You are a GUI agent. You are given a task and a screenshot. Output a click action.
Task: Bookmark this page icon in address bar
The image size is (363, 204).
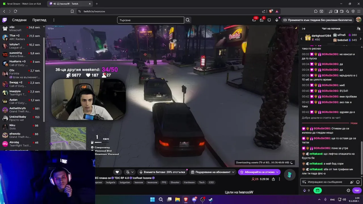pos(72,11)
